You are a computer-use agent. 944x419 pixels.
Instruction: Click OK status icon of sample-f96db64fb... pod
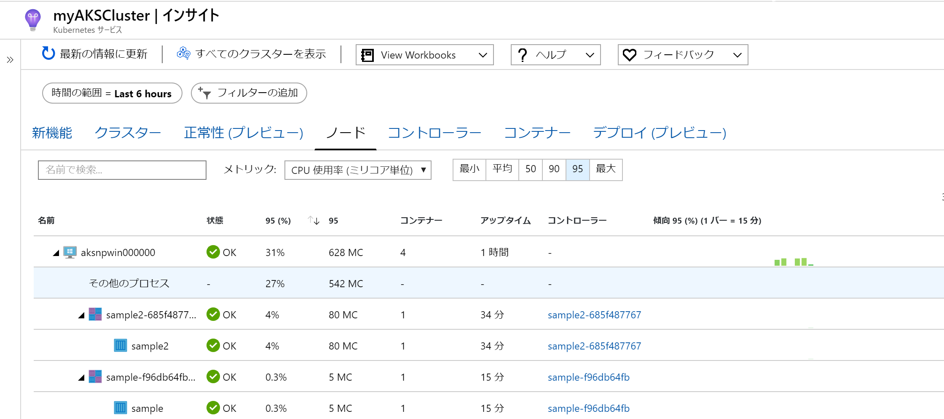pos(213,376)
